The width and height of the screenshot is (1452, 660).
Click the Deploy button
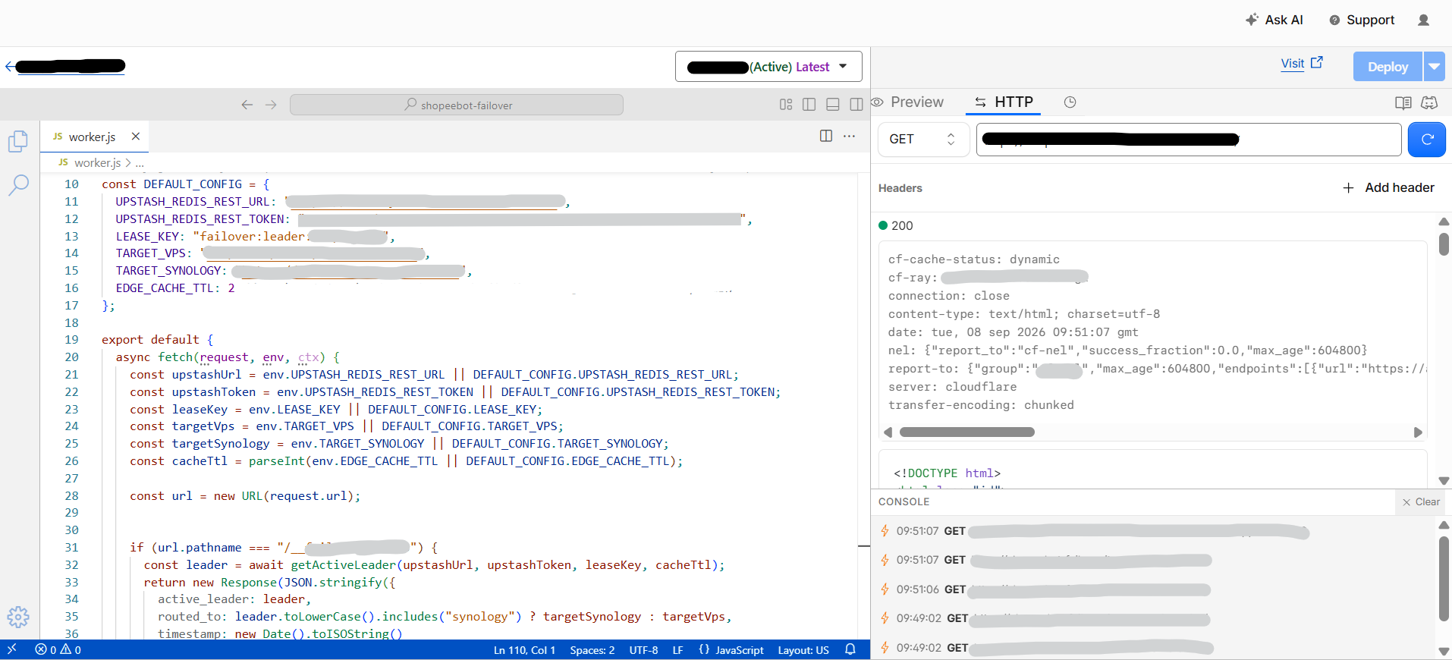[1388, 67]
